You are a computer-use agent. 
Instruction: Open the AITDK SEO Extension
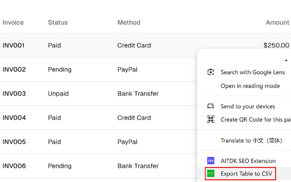248,161
